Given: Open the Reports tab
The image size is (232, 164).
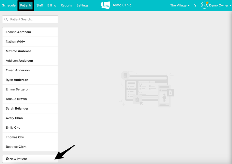Looking at the screenshot, I should coord(66,5).
